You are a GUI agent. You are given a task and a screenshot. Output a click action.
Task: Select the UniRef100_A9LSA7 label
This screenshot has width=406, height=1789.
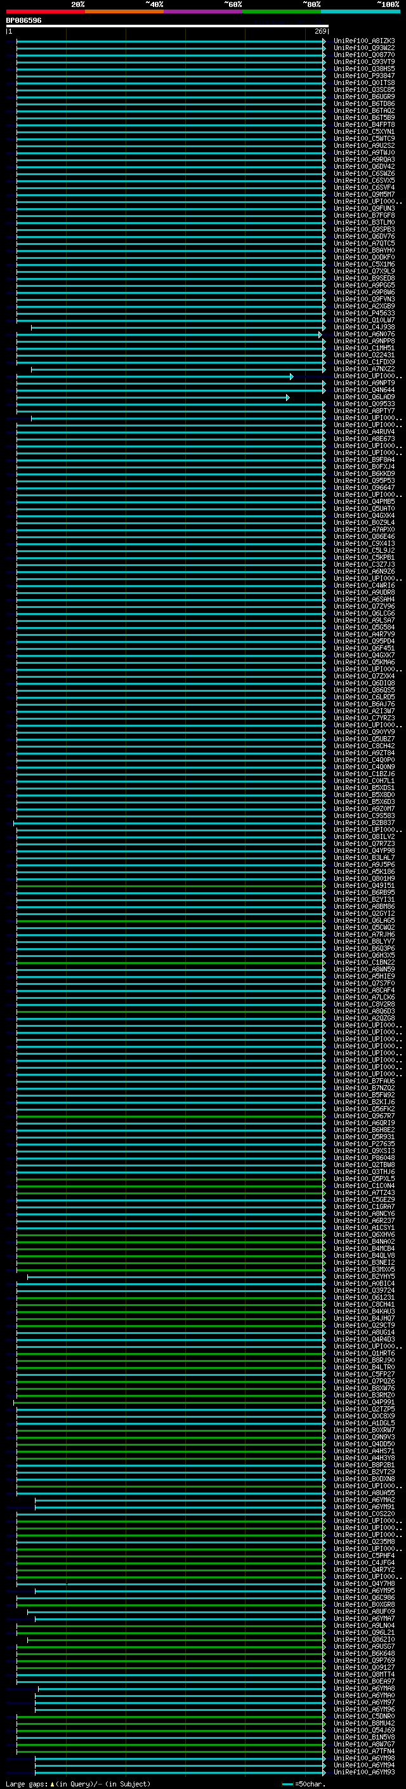[364, 620]
